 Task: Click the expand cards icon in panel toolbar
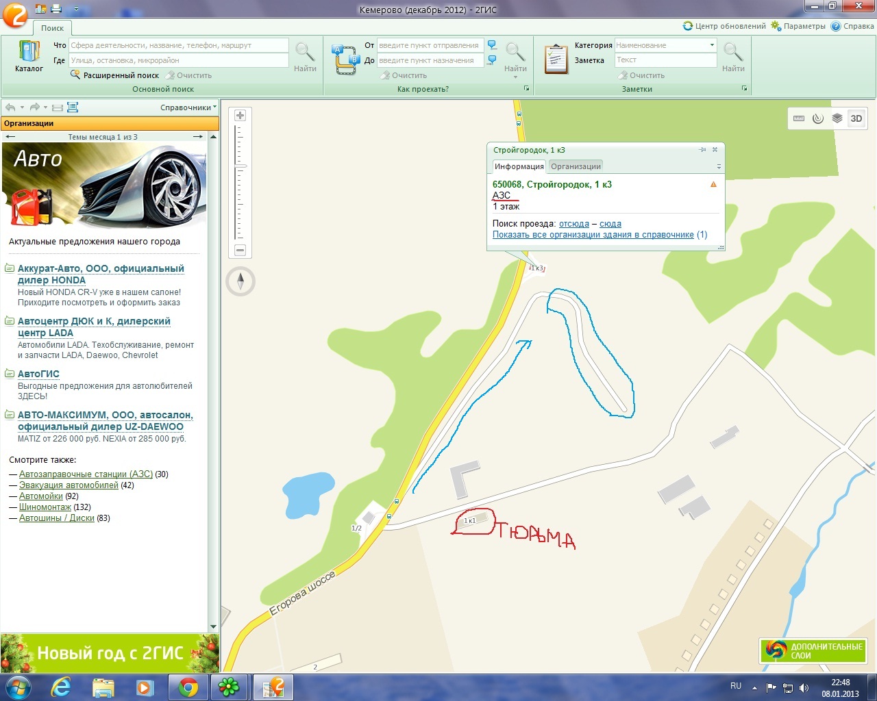73,107
